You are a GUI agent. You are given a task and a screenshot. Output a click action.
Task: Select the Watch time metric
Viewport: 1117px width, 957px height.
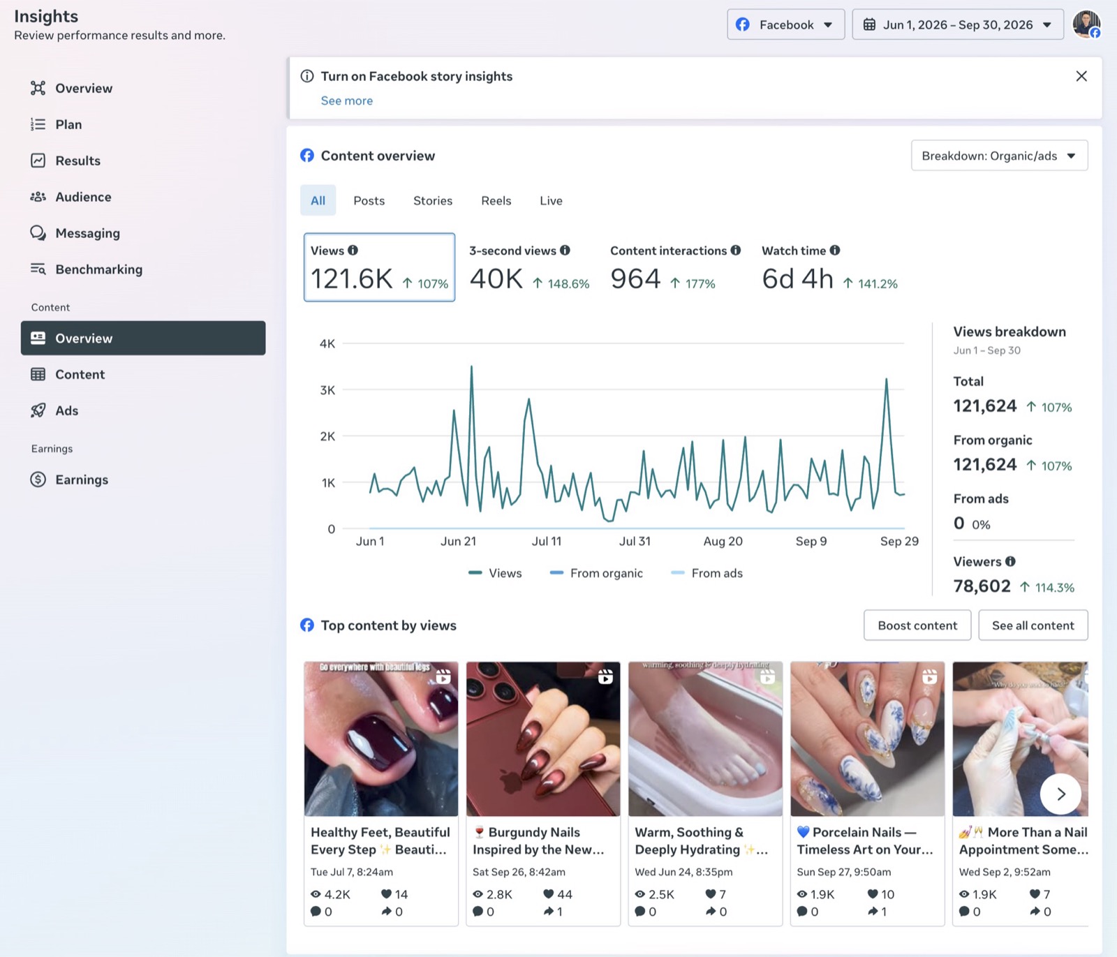pyautogui.click(x=829, y=267)
